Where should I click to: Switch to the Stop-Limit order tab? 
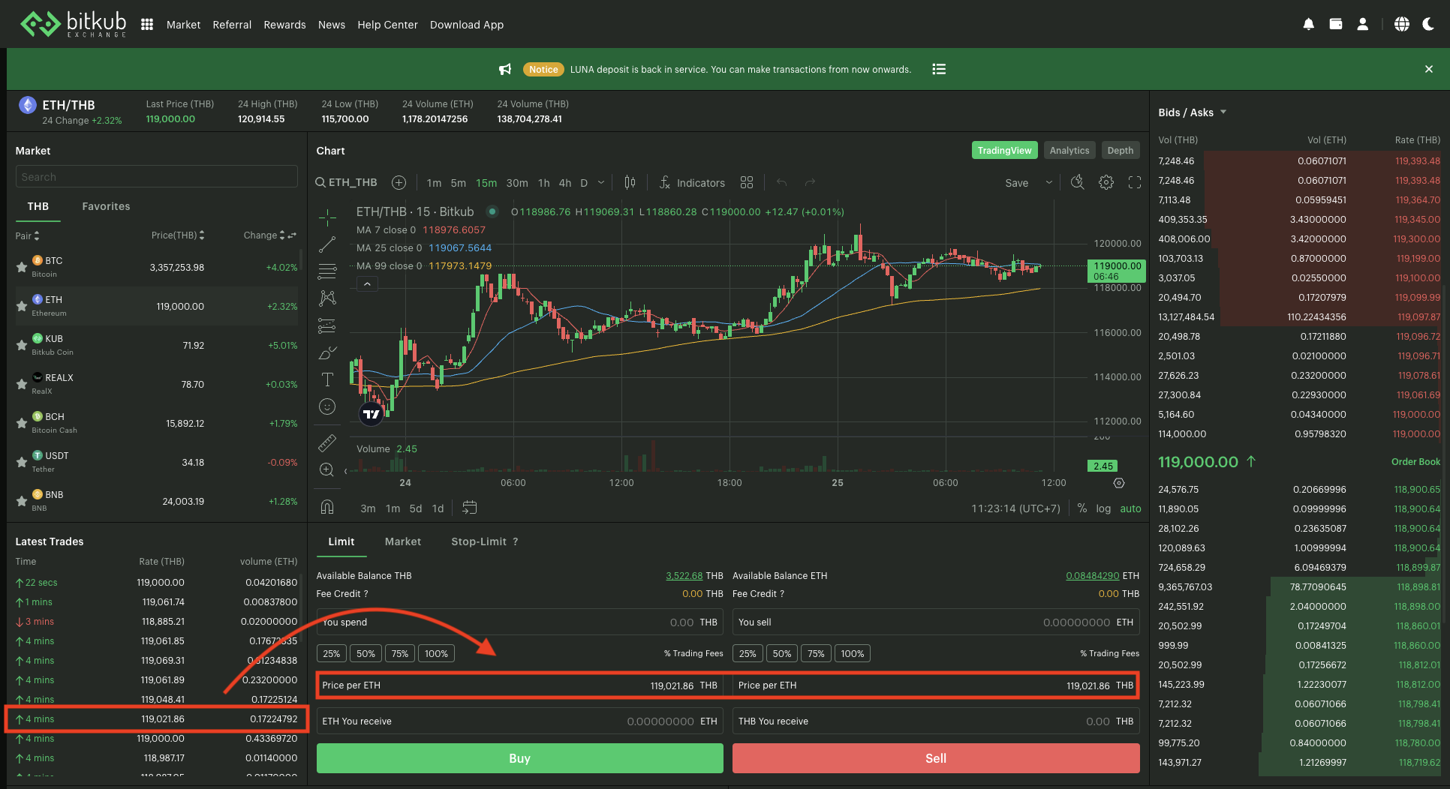pos(478,541)
